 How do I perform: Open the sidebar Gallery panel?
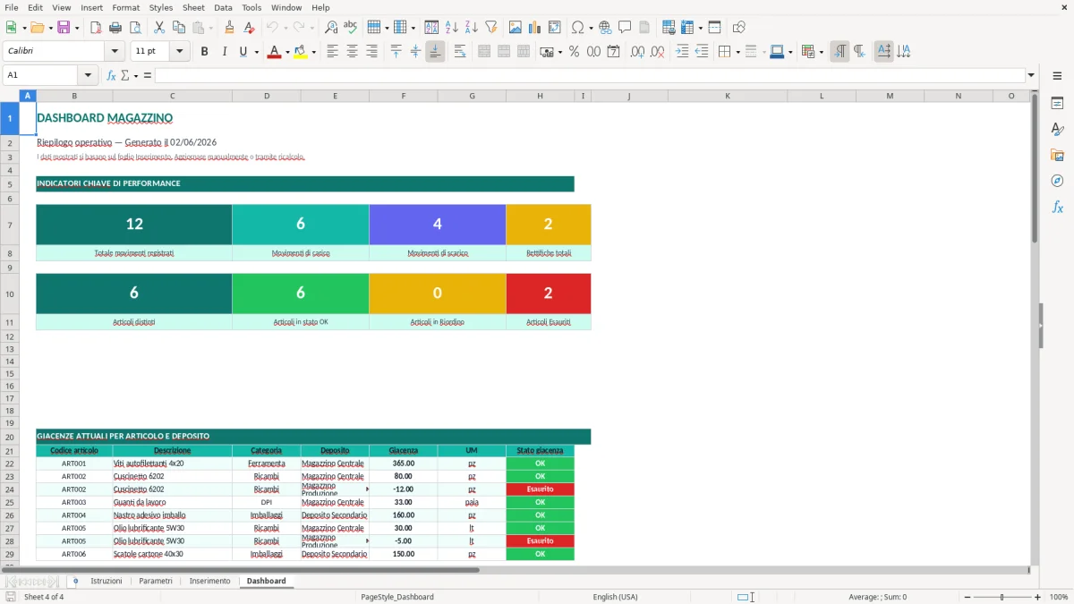(x=1057, y=156)
